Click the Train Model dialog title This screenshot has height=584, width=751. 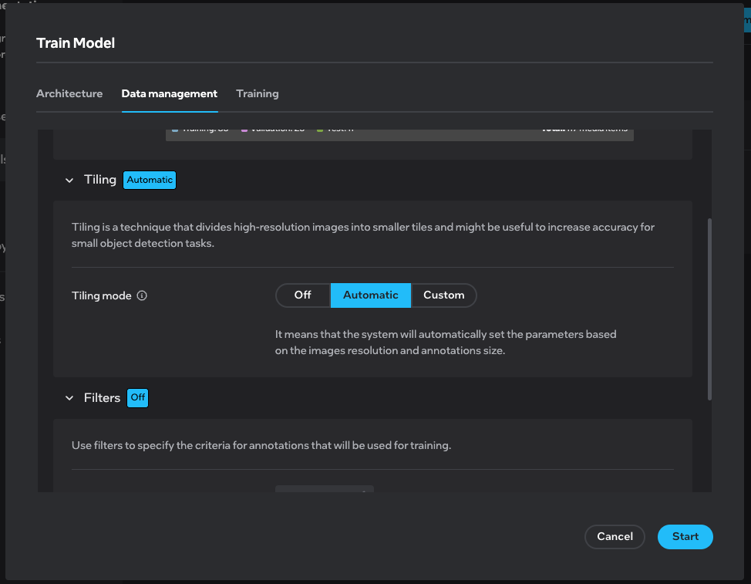point(76,43)
